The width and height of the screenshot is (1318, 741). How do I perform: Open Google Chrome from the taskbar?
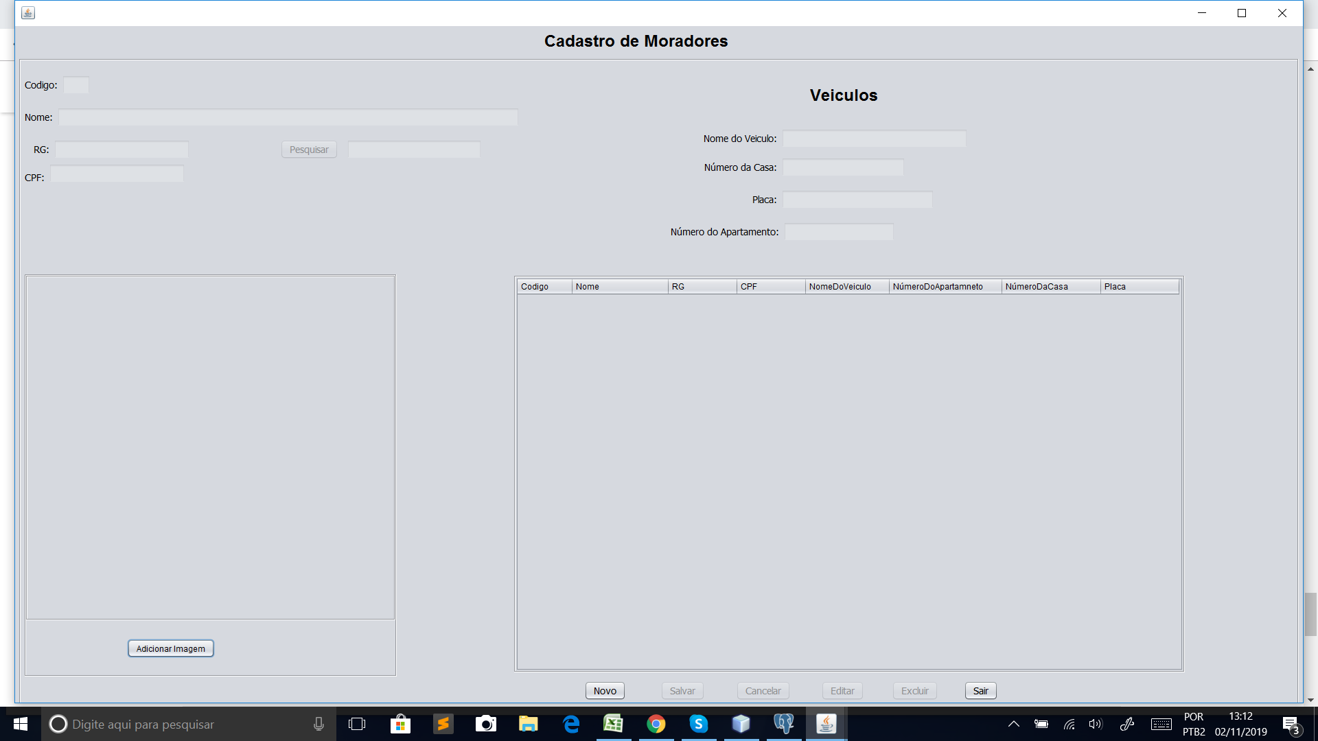[656, 725]
